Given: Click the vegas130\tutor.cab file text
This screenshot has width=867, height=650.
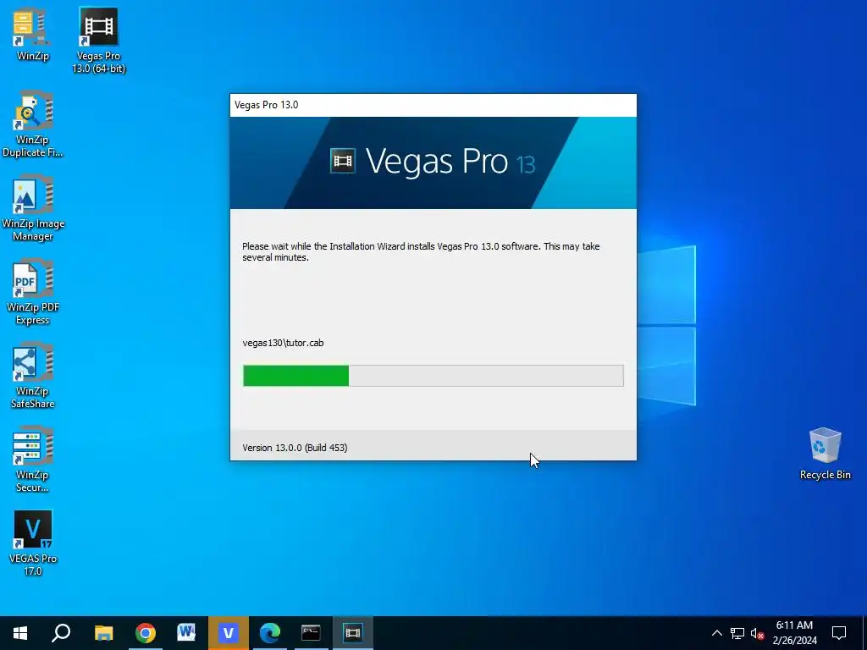Looking at the screenshot, I should 283,343.
